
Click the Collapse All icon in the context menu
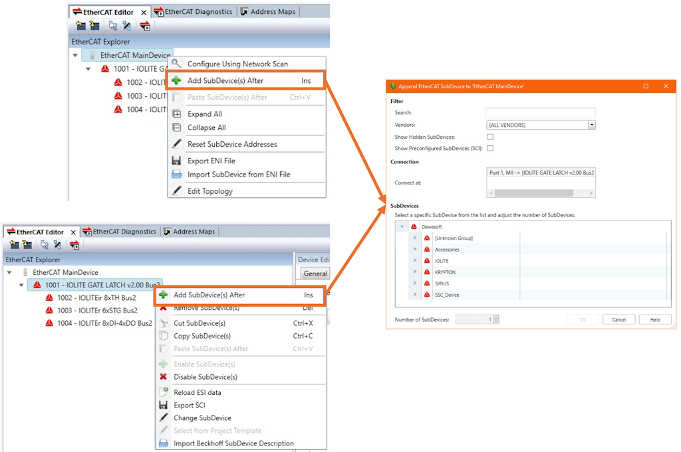click(177, 127)
